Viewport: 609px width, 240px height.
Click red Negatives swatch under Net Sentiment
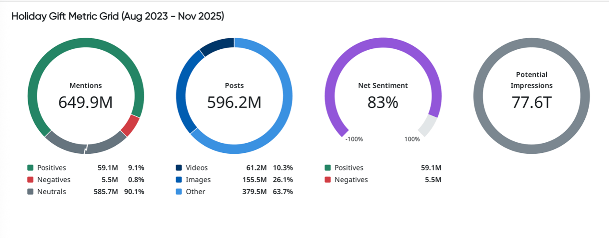(x=327, y=180)
